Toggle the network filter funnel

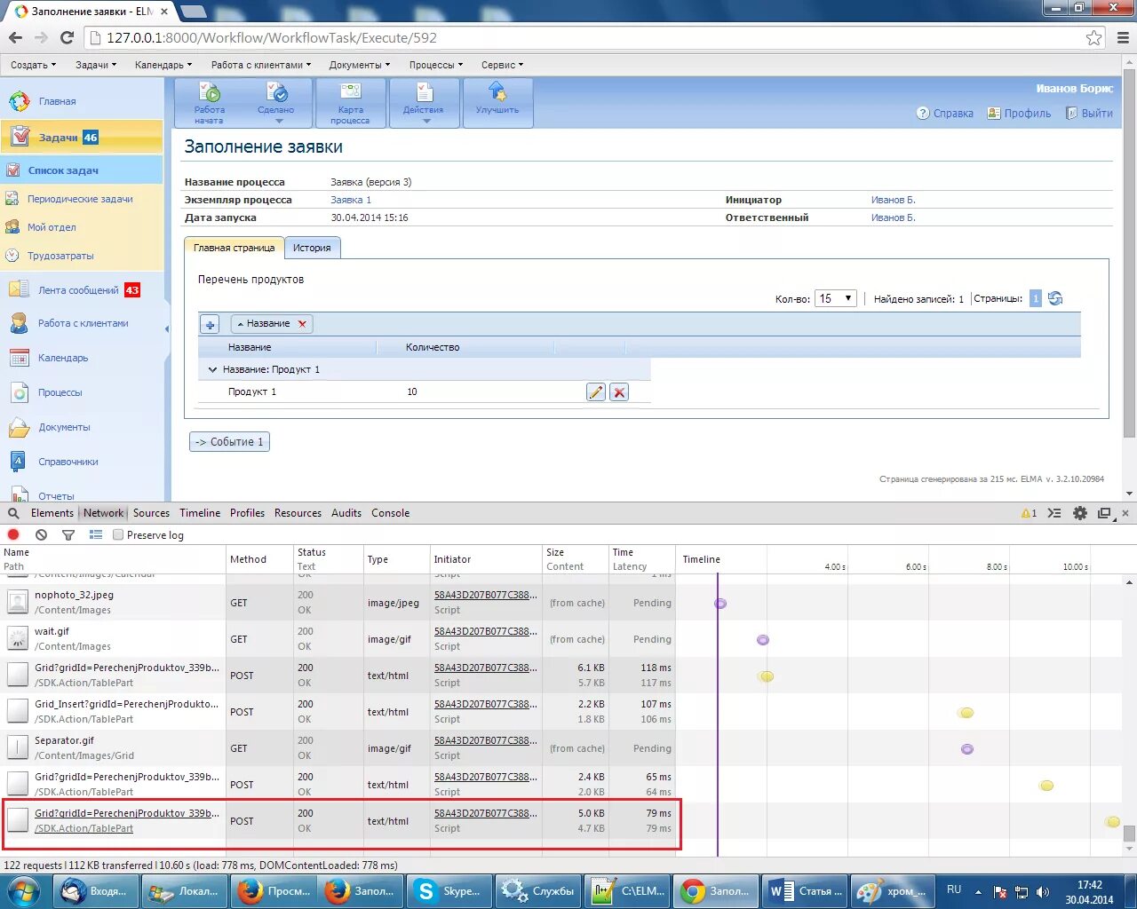coord(68,534)
